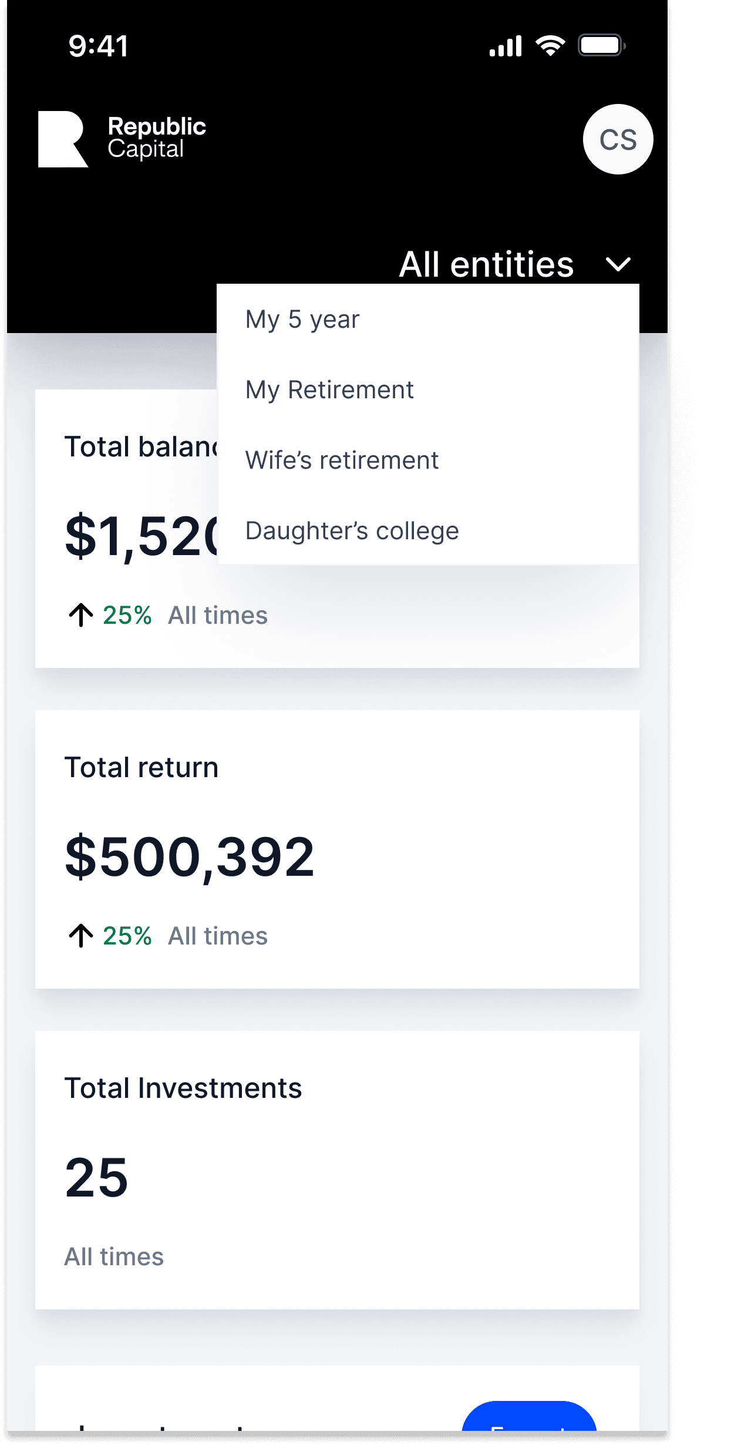Select My 5 year entity
731x1445 pixels.
click(x=302, y=320)
